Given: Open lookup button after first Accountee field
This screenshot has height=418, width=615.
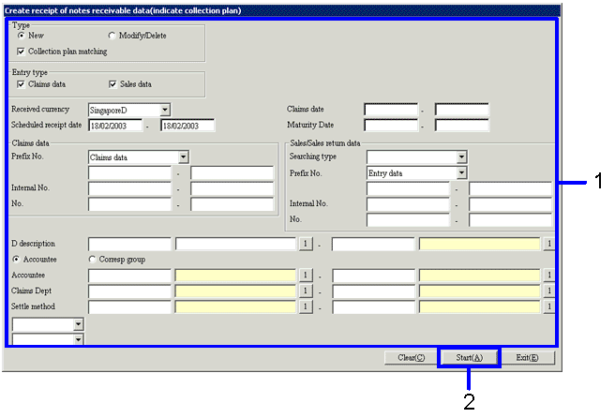Looking at the screenshot, I should click(x=306, y=275).
